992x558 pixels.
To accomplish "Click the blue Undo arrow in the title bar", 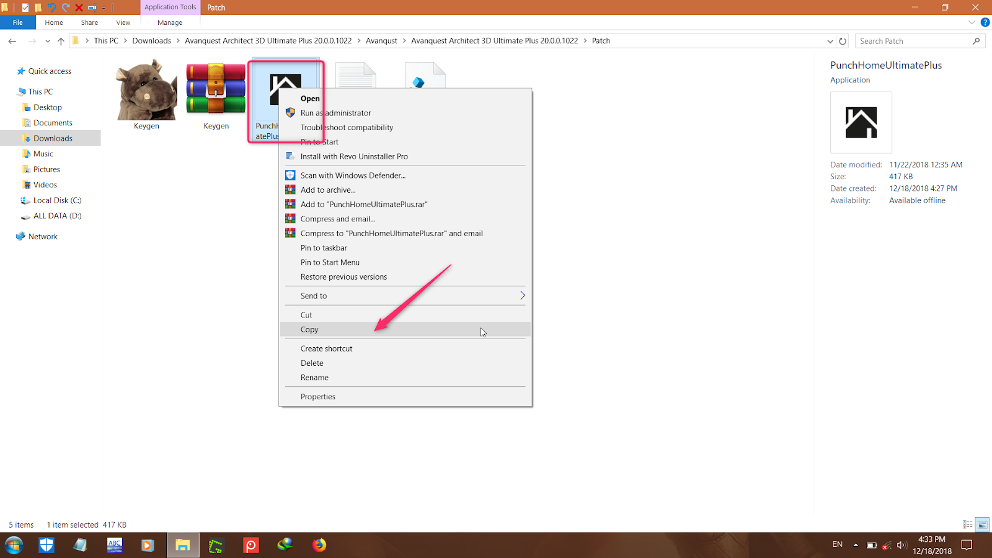I will (x=51, y=7).
